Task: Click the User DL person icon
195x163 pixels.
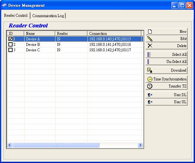Action: (x=150, y=95)
